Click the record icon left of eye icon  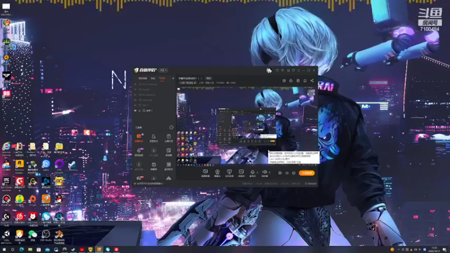(280, 173)
